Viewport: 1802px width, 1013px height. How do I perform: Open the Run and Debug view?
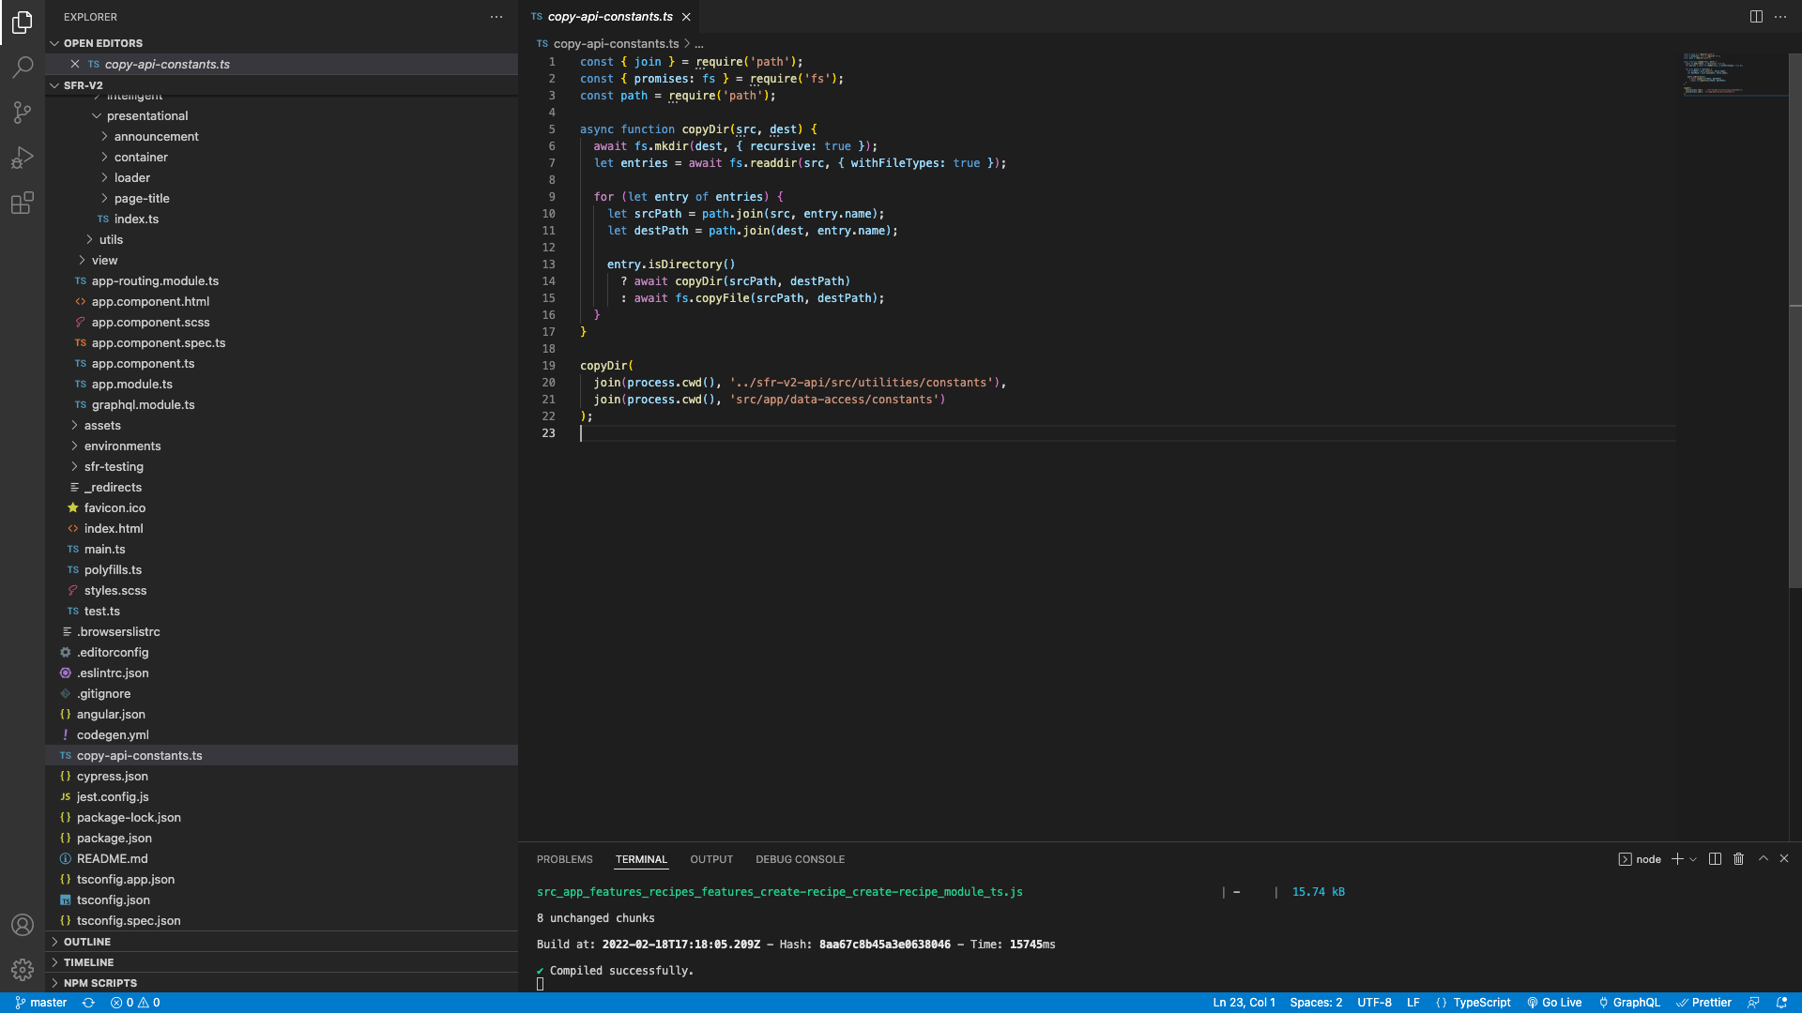pyautogui.click(x=23, y=158)
